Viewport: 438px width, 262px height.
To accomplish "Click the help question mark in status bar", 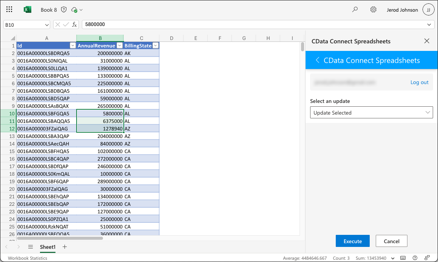I will point(415,258).
